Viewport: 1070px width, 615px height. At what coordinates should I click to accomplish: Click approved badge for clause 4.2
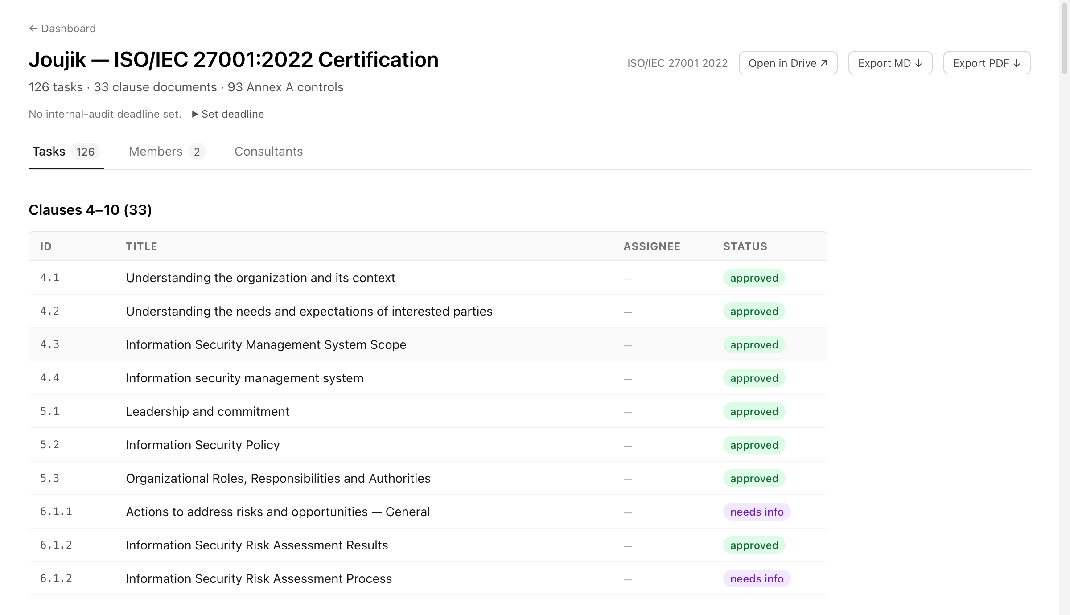click(754, 311)
